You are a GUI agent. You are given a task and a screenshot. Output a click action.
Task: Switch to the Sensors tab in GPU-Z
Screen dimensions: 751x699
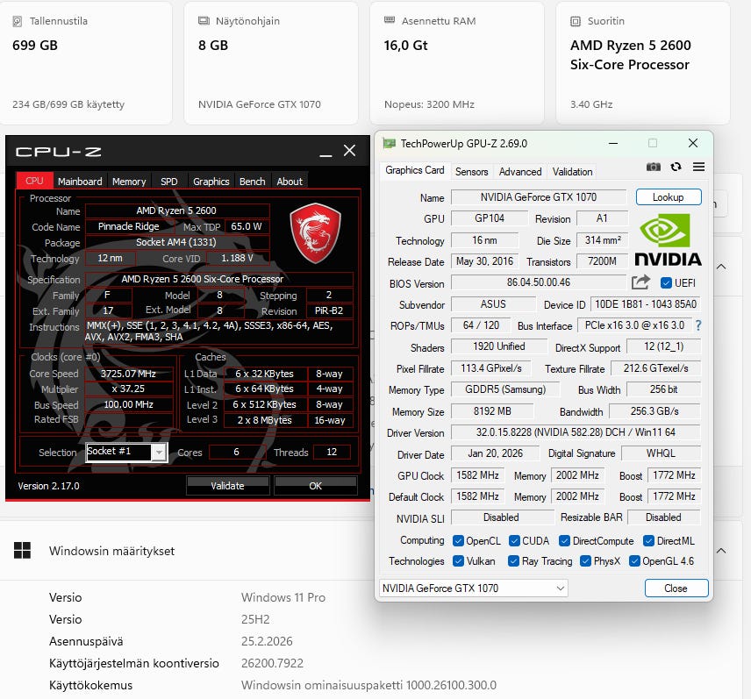472,171
